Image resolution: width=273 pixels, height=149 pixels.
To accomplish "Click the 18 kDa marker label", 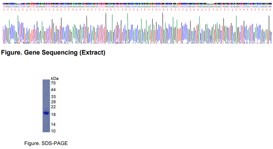I will (x=53, y=114).
